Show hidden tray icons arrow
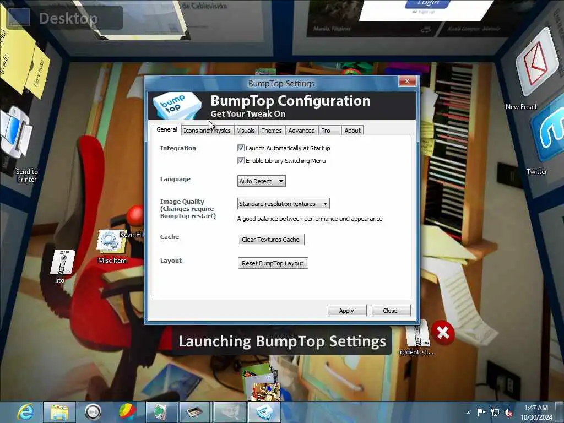 point(468,413)
